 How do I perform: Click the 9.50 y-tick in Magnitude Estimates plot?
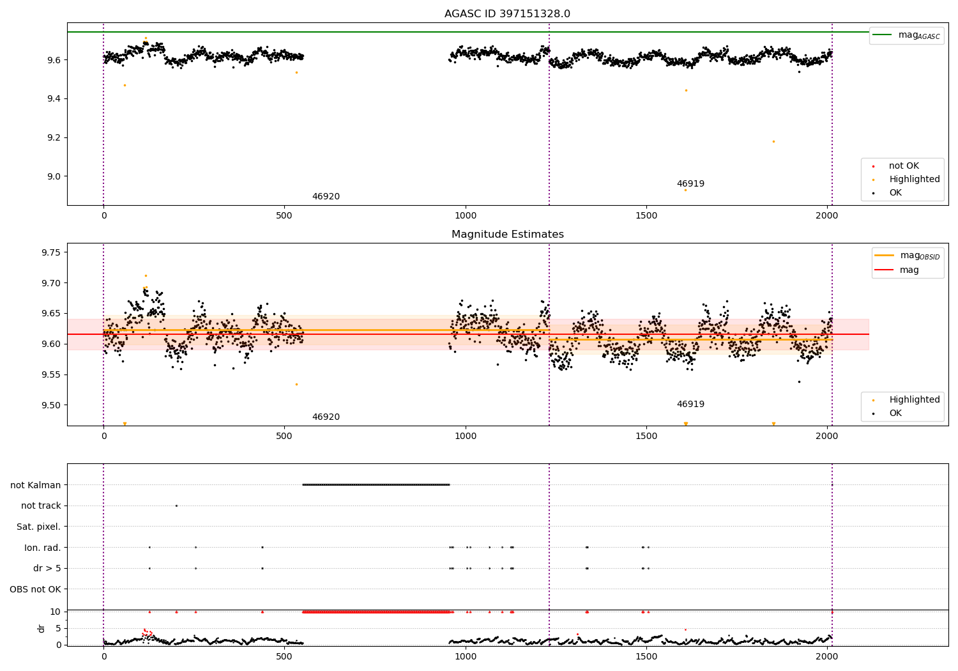point(51,406)
